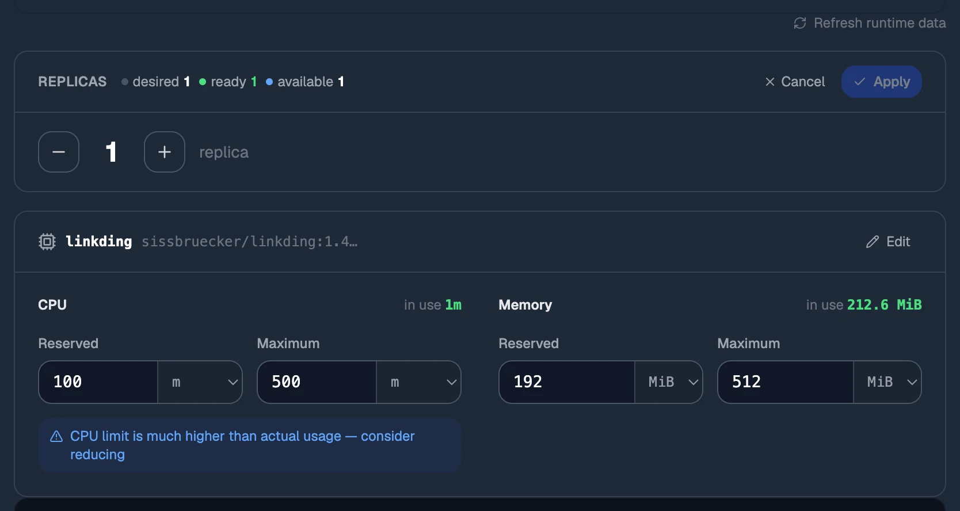Apply the replica changes

[x=882, y=82]
